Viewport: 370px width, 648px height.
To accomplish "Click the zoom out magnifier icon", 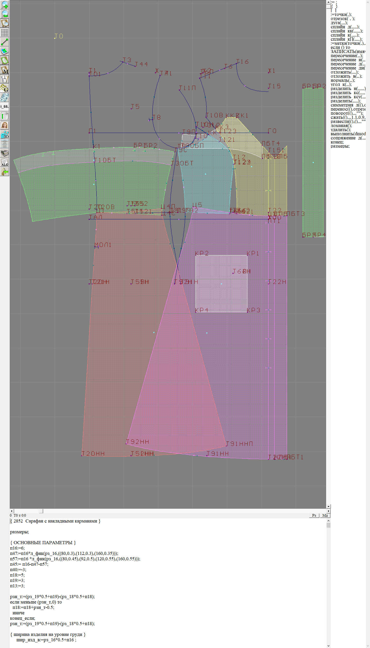I will point(5,14).
